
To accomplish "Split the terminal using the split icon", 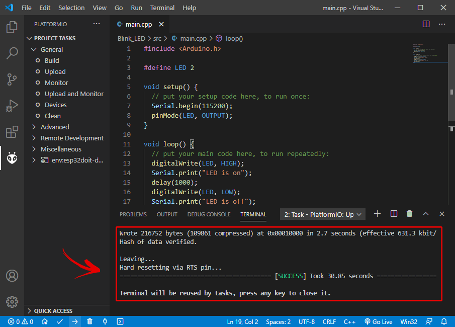I will click(394, 214).
